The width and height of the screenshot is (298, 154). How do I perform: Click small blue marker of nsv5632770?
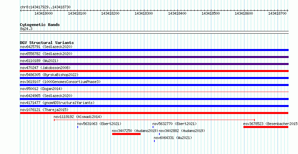[x=153, y=127]
